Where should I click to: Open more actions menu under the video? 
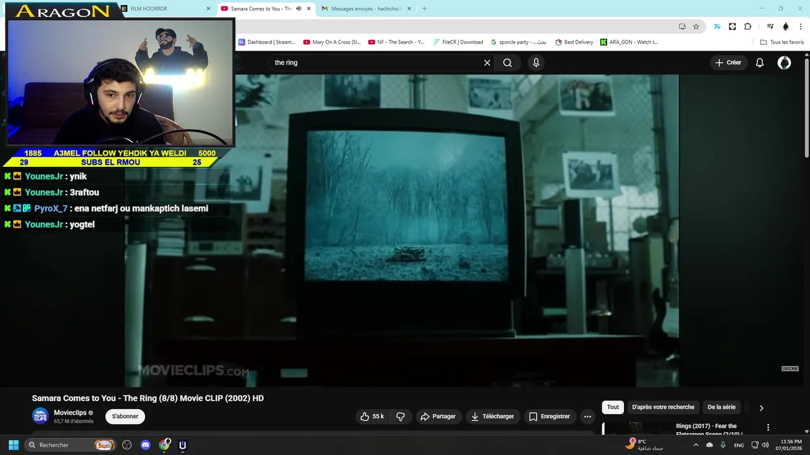click(587, 416)
